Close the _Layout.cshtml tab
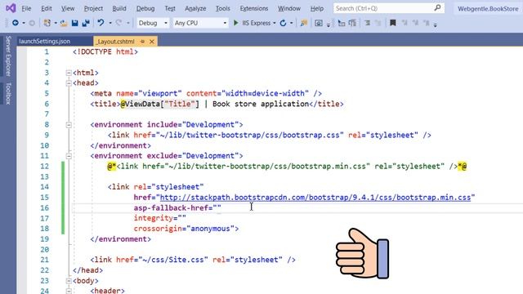Viewport: 523px width, 294px height. click(152, 42)
